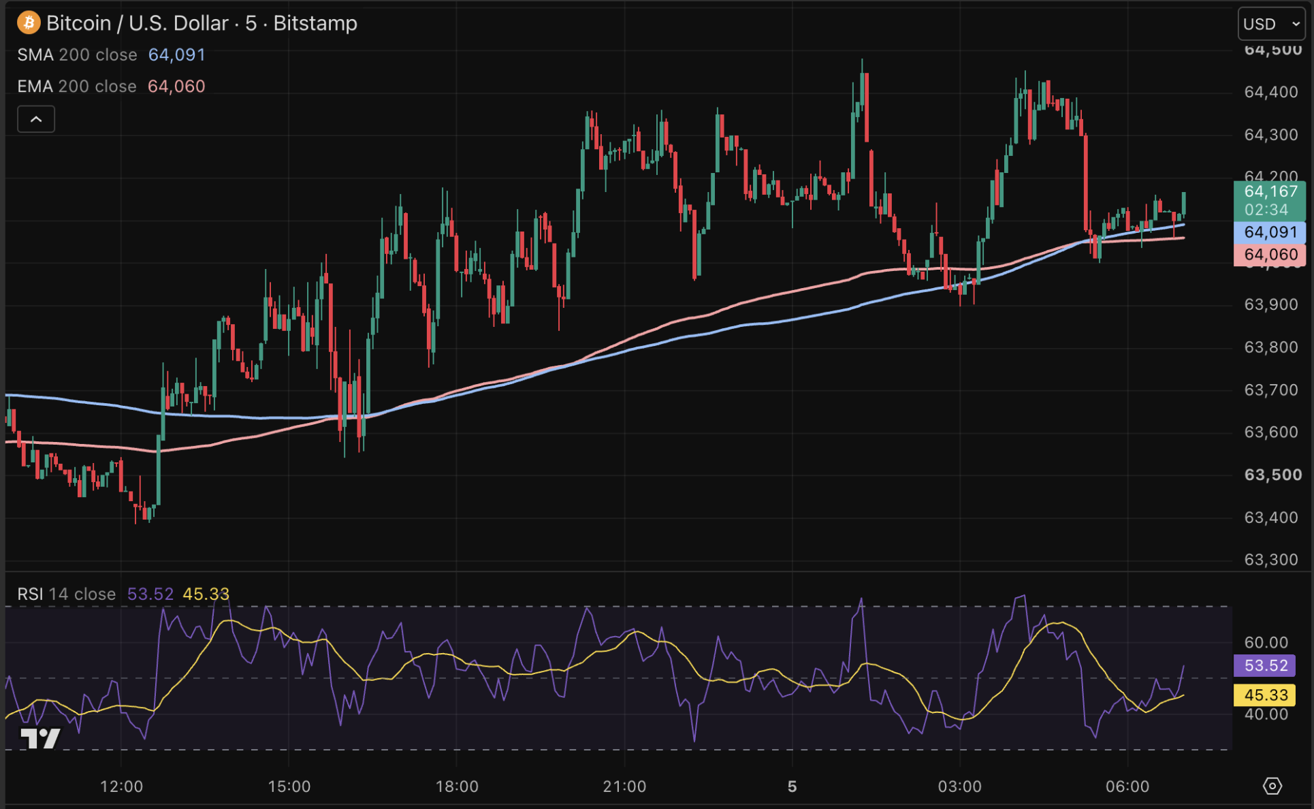Viewport: 1314px width, 809px height.
Task: Click the 63,700 price axis label
Action: [x=1271, y=390]
